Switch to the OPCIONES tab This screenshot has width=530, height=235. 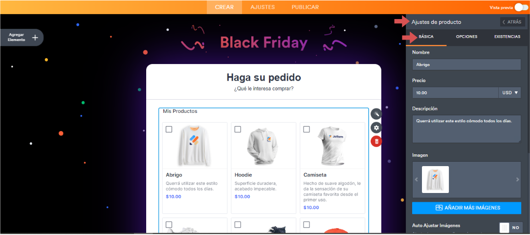pyautogui.click(x=466, y=37)
